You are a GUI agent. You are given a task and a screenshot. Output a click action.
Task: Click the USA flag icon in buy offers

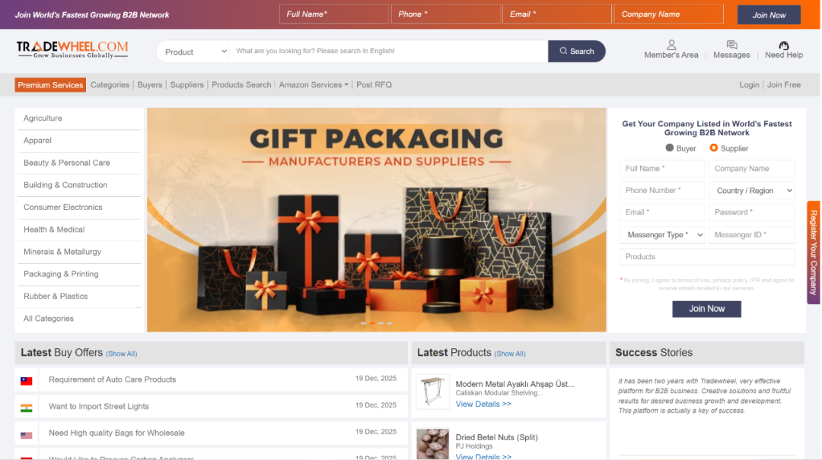click(x=27, y=435)
